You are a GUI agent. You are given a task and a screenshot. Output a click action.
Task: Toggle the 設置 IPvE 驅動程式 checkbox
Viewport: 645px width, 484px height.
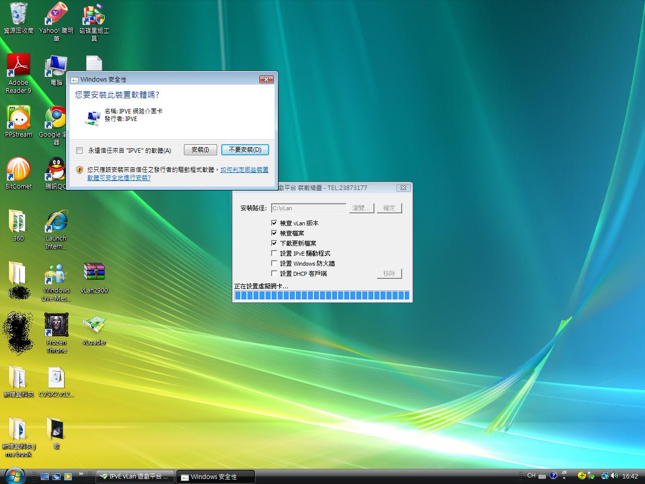point(274,253)
